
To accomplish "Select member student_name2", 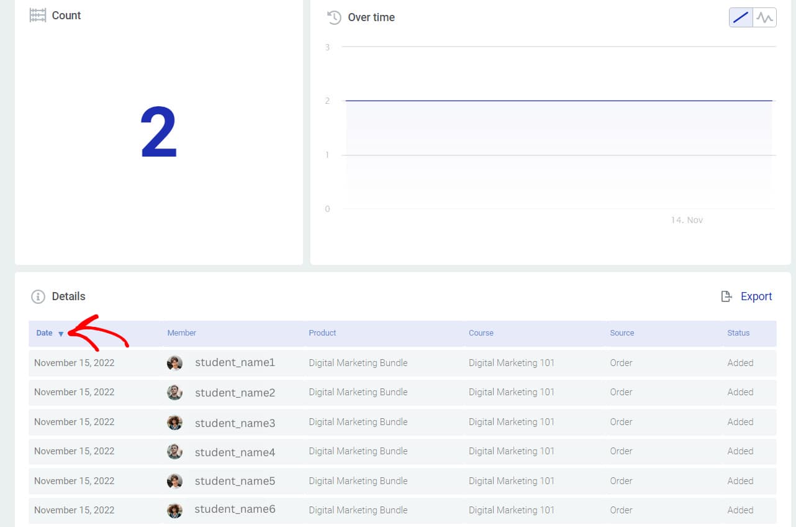I will click(235, 393).
